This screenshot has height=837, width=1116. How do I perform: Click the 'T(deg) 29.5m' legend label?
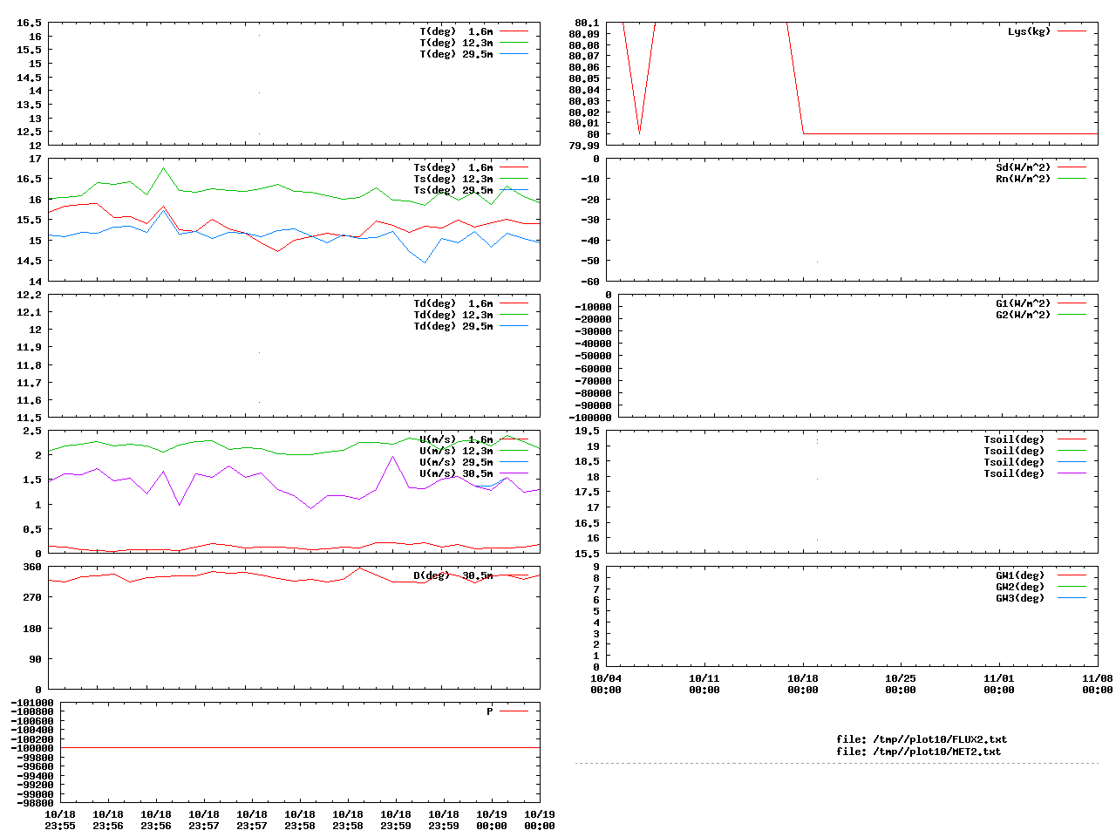[x=456, y=54]
